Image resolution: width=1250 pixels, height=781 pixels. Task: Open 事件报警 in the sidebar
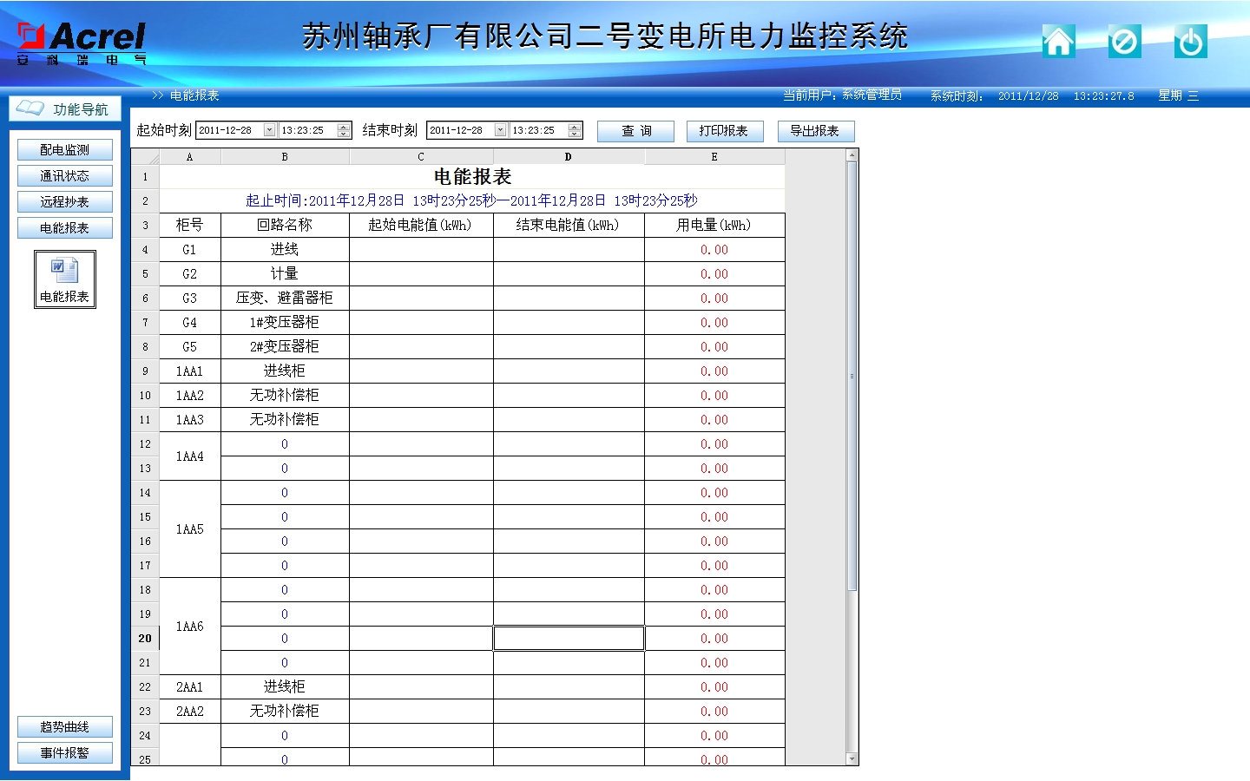pyautogui.click(x=65, y=753)
